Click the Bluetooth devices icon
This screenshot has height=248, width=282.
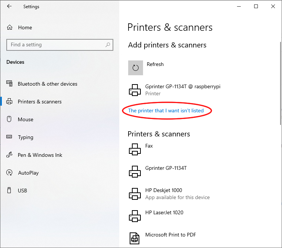(9, 83)
